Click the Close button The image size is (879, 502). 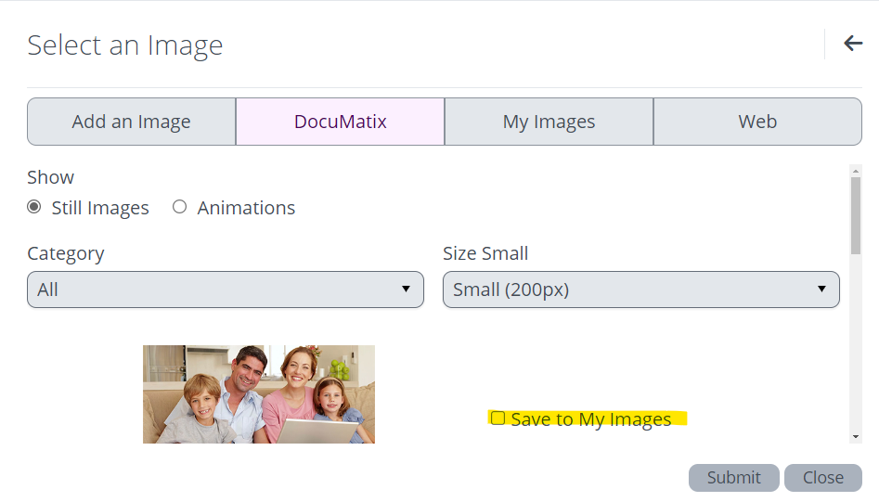[822, 478]
